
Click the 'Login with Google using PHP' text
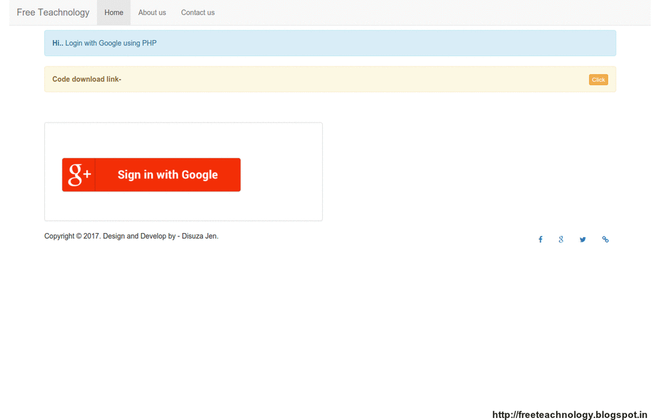(111, 43)
